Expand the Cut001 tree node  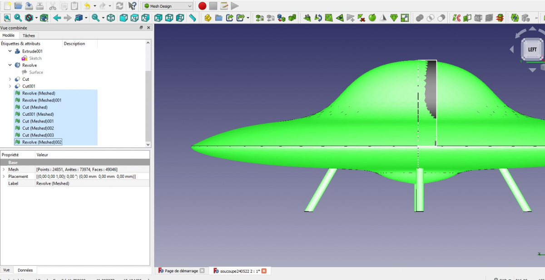click(x=10, y=86)
